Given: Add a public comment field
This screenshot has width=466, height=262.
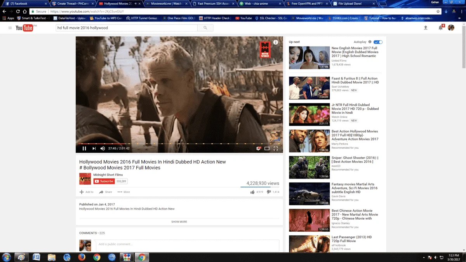Looking at the screenshot, I should point(188,245).
